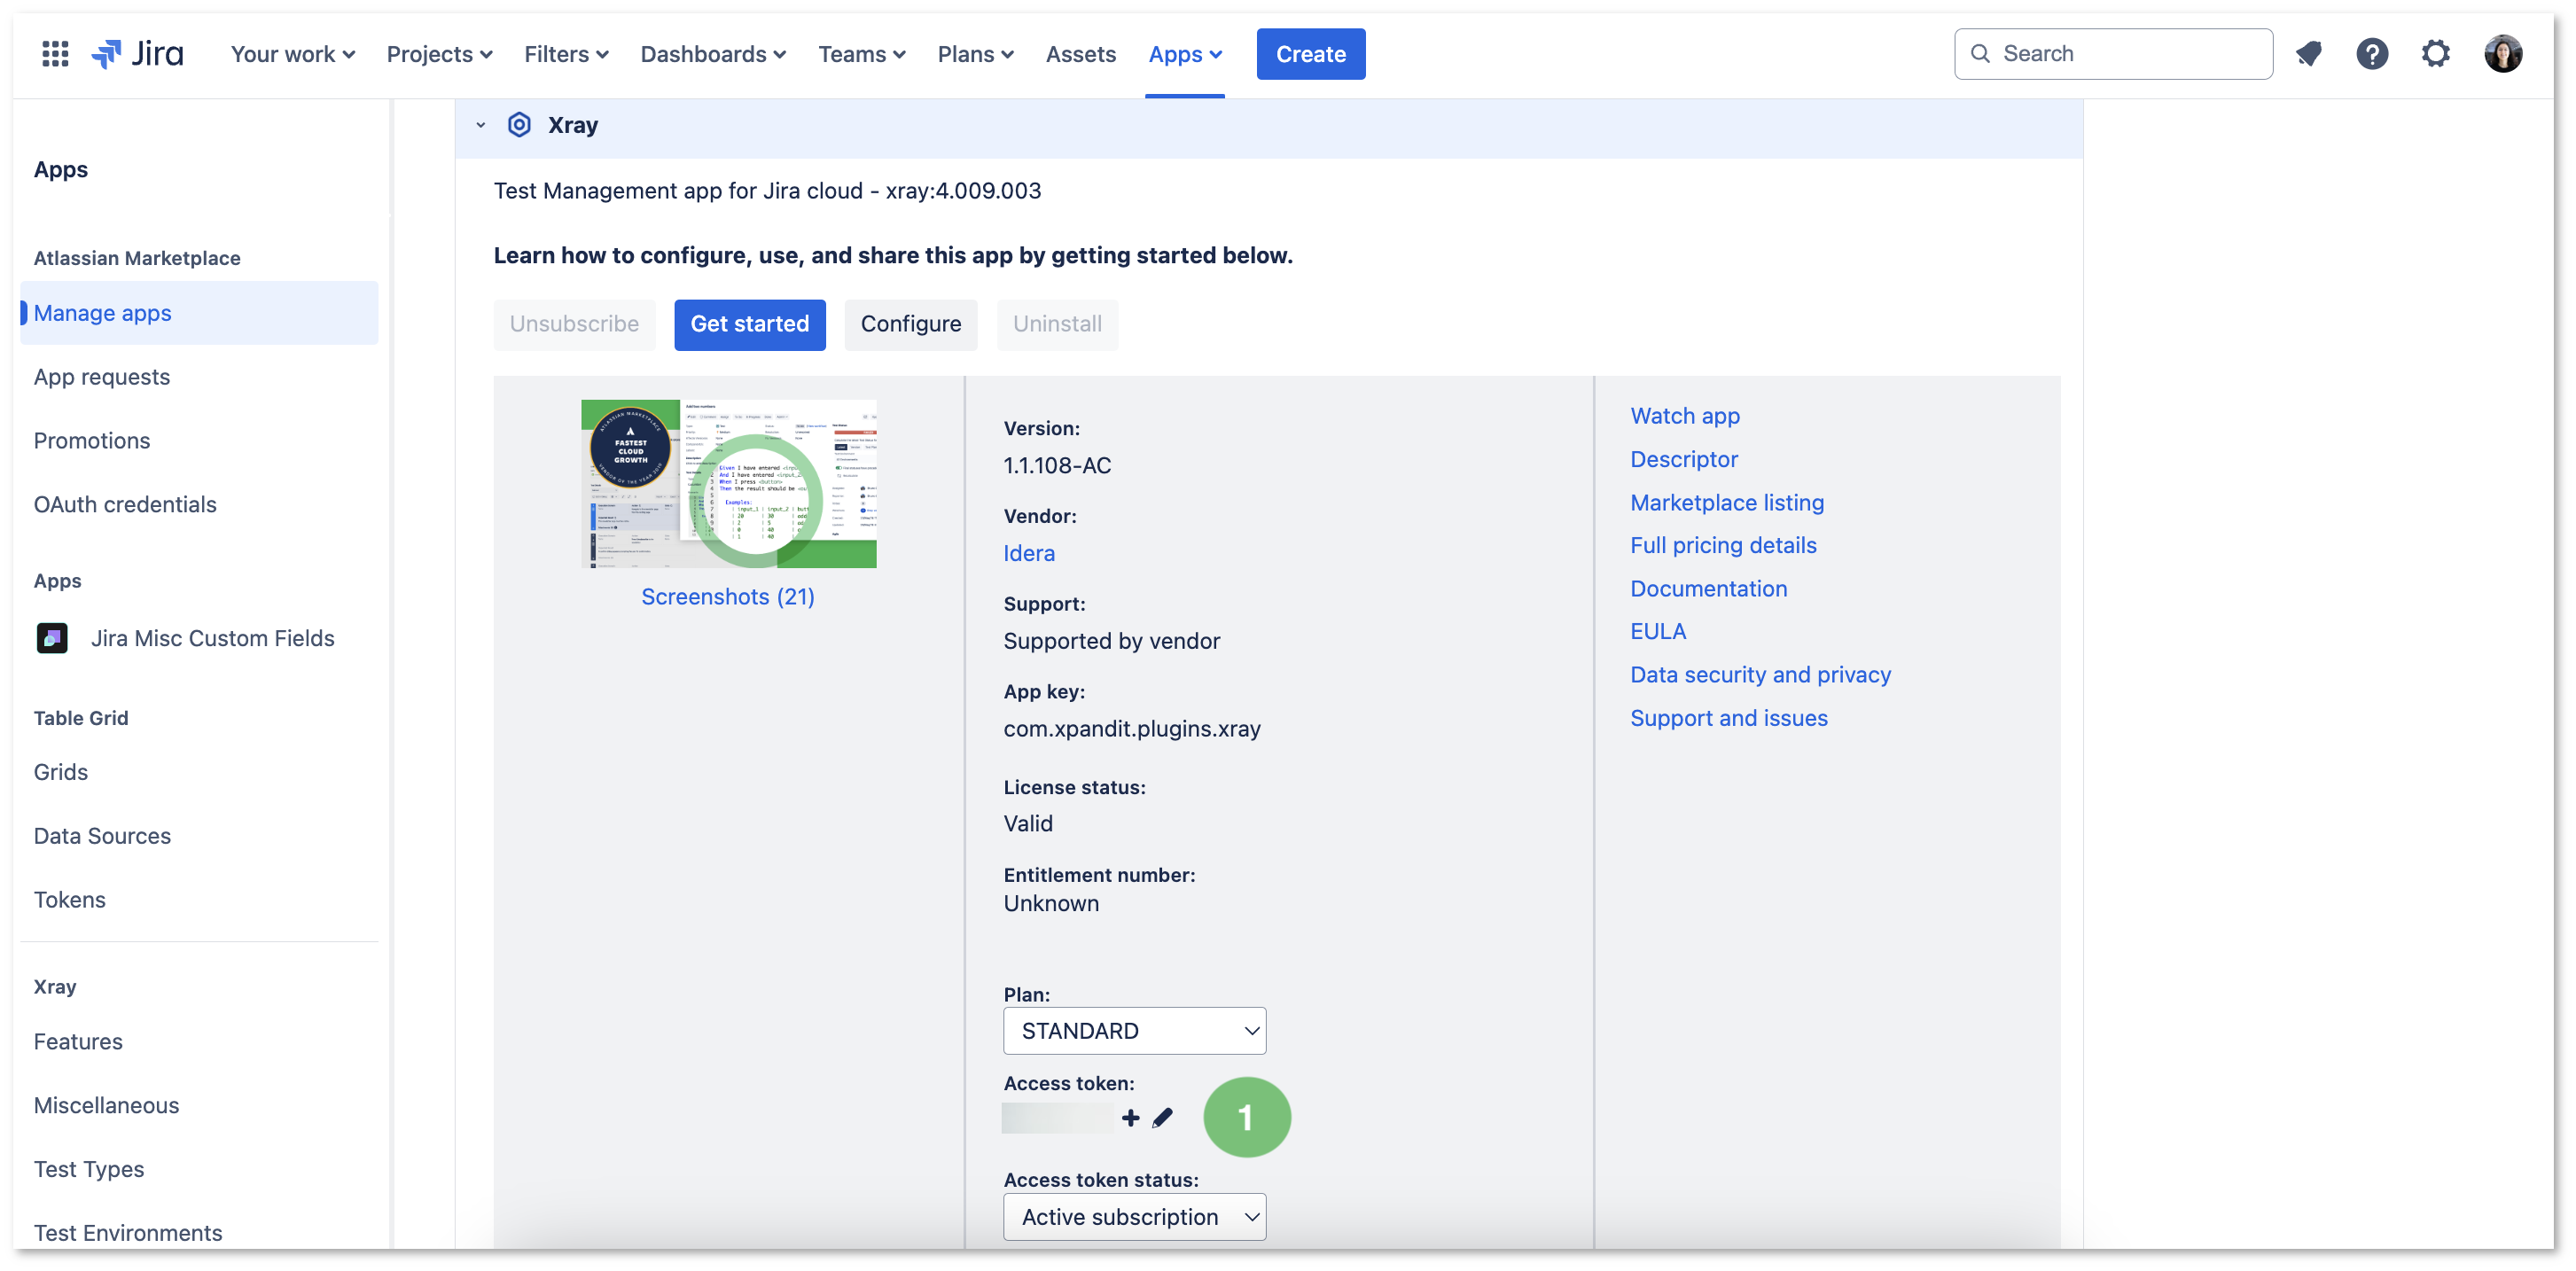This screenshot has height=1271, width=2576.
Task: Click the Create button
Action: pos(1310,54)
